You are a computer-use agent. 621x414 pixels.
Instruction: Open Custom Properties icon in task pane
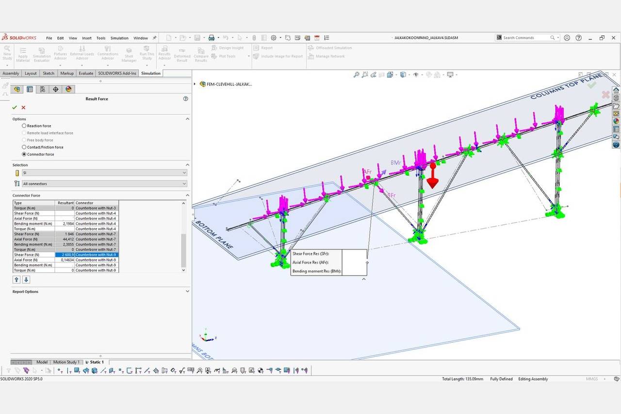(x=616, y=129)
